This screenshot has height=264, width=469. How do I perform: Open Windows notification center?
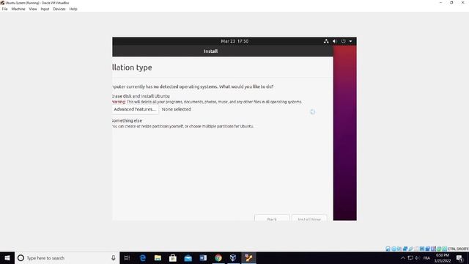pyautogui.click(x=460, y=257)
